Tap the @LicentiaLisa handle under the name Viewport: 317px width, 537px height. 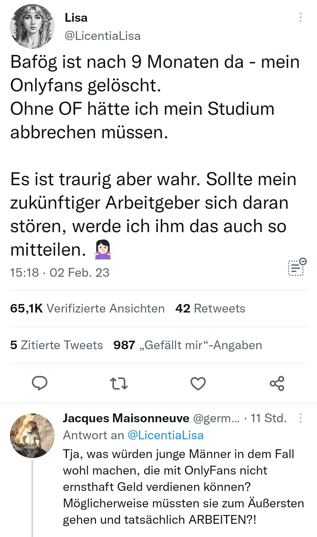coord(102,36)
